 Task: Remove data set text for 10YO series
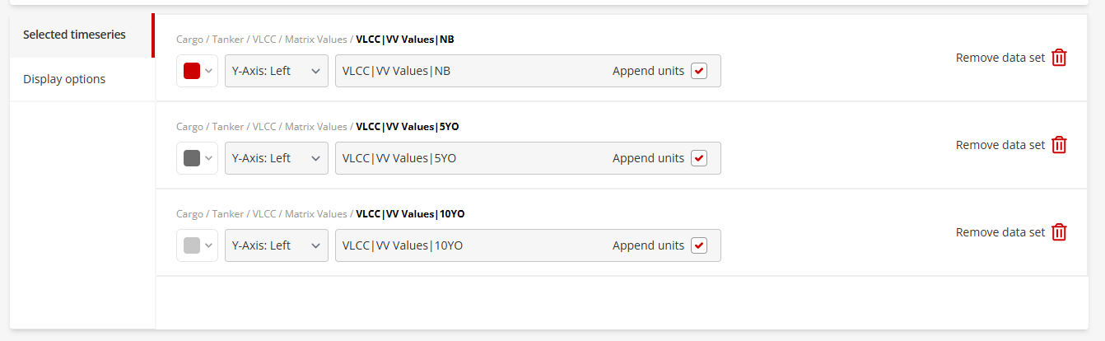point(1000,232)
